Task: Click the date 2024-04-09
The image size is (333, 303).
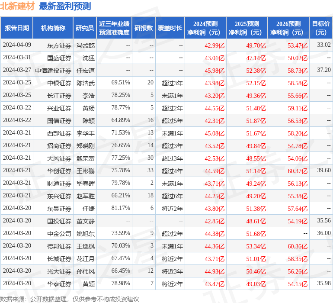Action: (17, 45)
